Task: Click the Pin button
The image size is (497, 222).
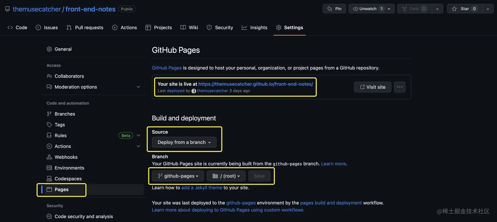Action: (334, 9)
